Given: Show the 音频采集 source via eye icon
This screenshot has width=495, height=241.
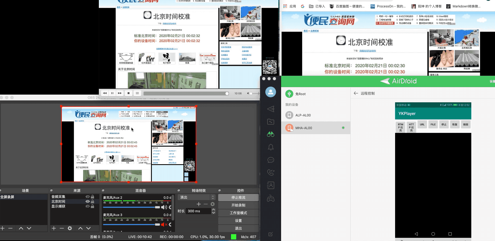Looking at the screenshot, I should pyautogui.click(x=87, y=197).
